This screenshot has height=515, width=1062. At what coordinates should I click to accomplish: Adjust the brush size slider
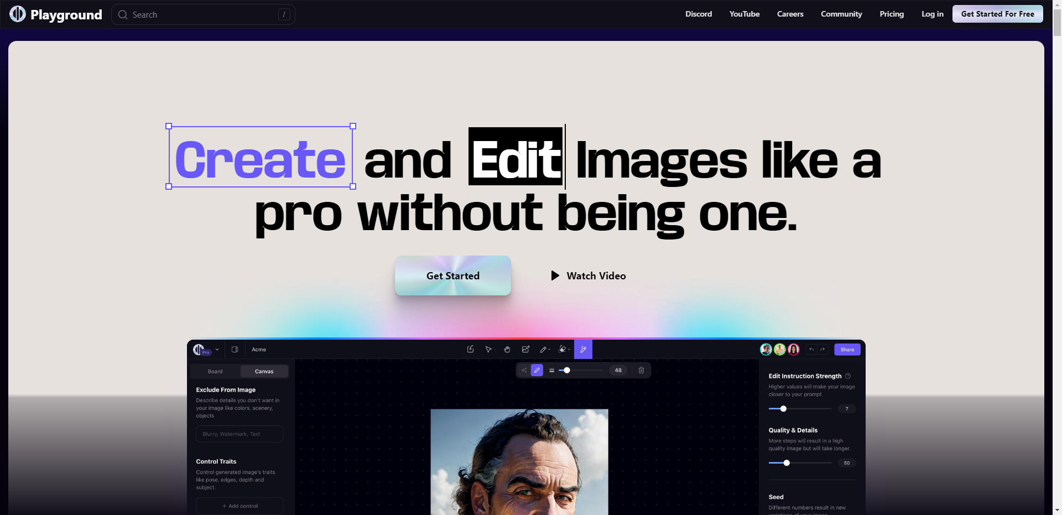point(581,370)
